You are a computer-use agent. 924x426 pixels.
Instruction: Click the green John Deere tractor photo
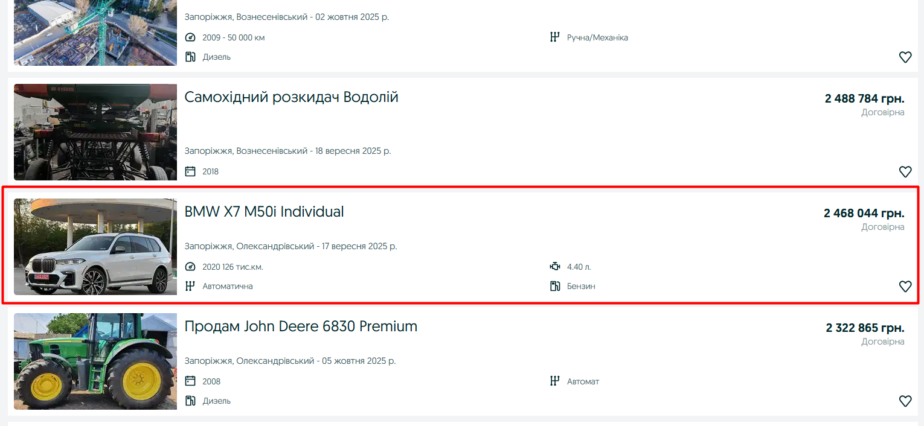click(x=95, y=361)
